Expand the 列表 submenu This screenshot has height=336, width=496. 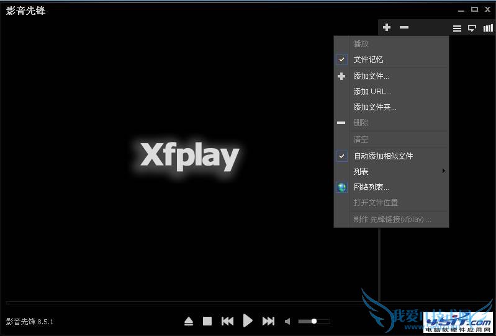391,172
